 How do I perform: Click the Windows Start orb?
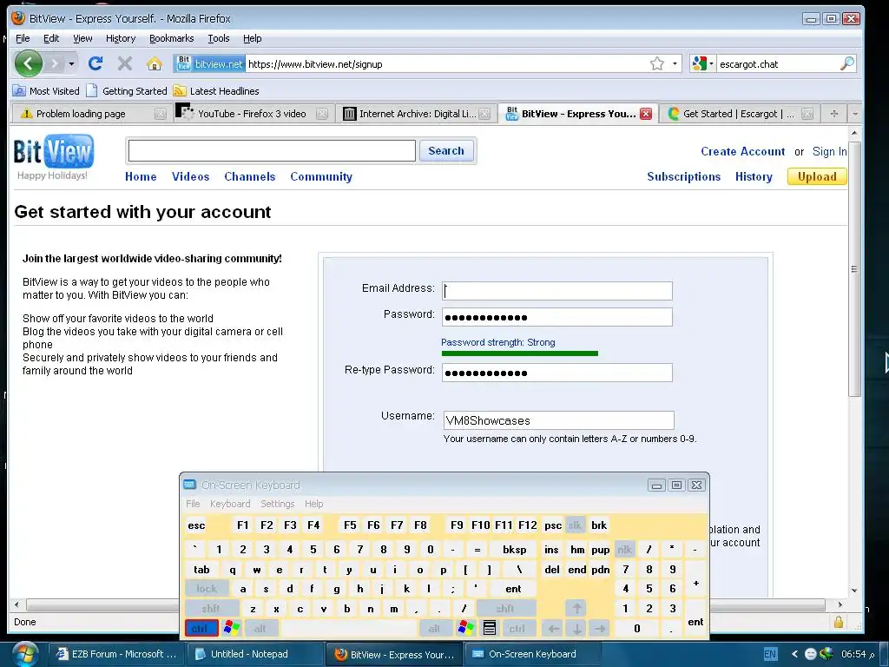(x=23, y=654)
